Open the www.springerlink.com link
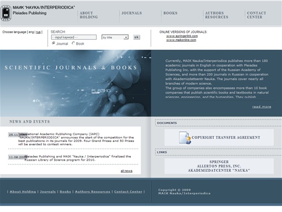Image resolution: width=282 pixels, height=212 pixels. [182, 36]
